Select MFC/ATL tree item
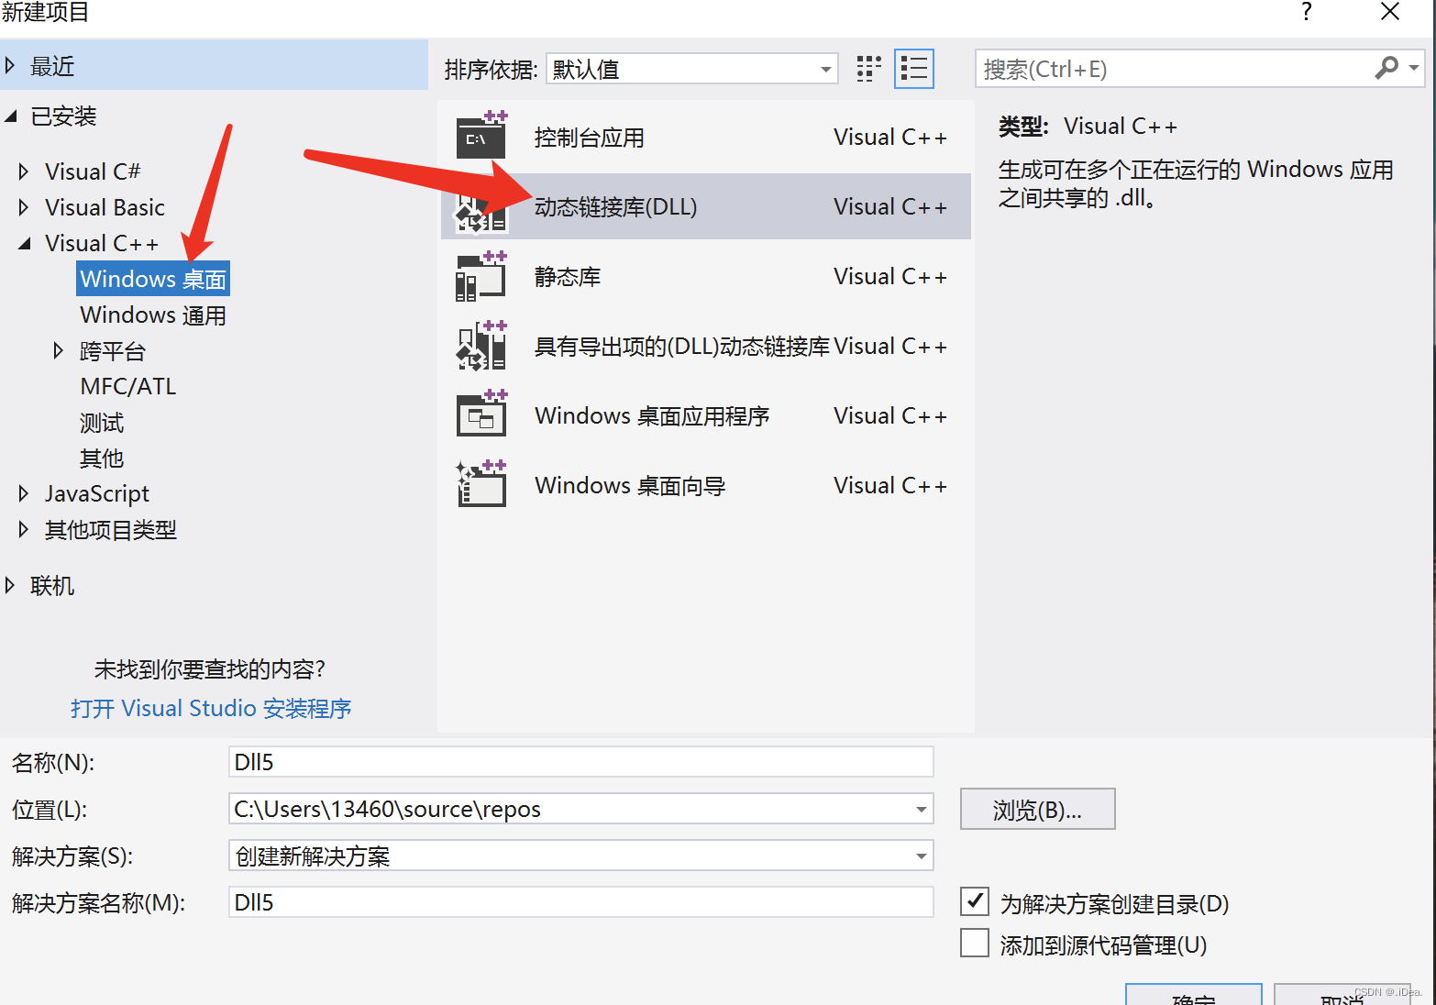Viewport: 1436px width, 1005px height. click(128, 386)
